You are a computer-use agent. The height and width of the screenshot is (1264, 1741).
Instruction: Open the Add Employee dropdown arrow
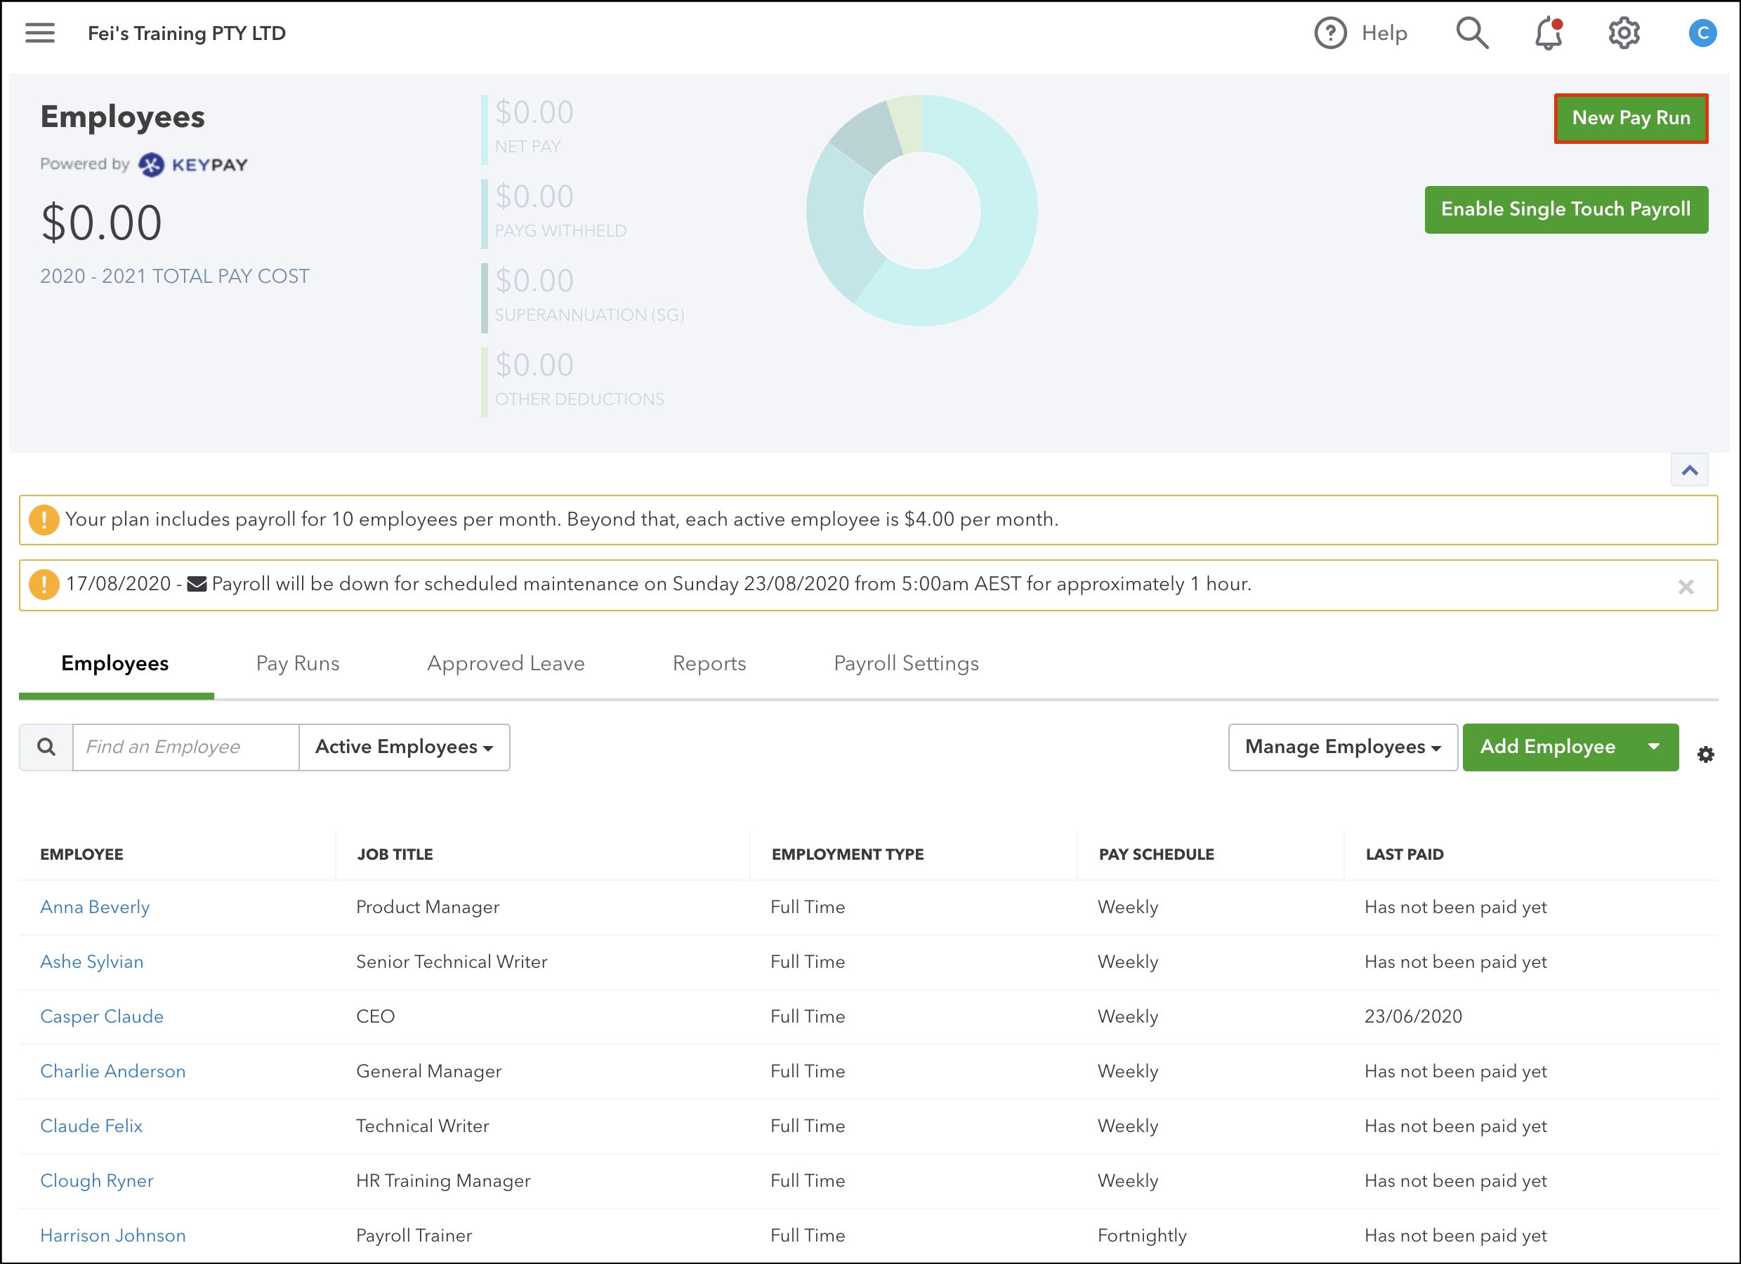point(1653,747)
